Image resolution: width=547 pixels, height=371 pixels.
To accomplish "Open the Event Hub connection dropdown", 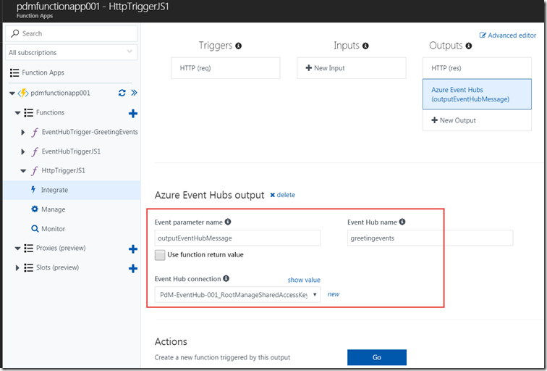I will (x=238, y=295).
